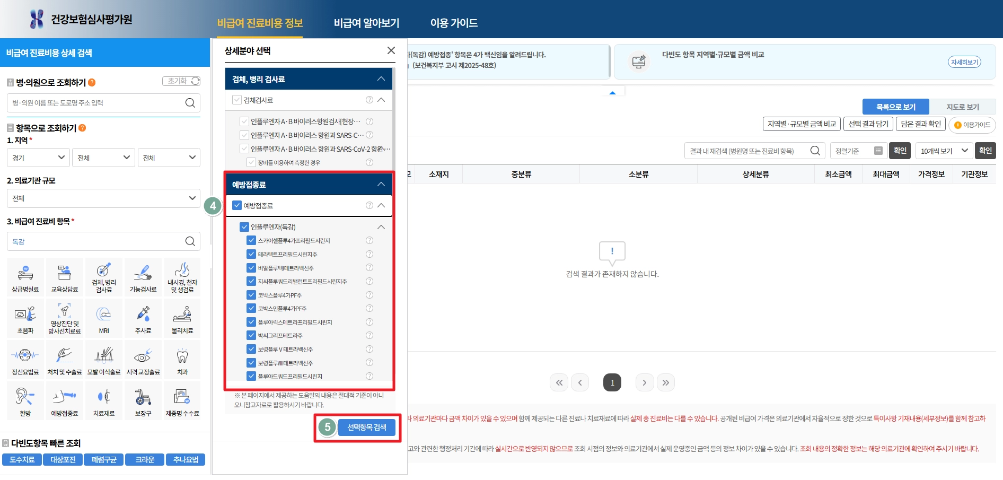Deselect the 테라텍트프리필드시린지주 checkbox
This screenshot has width=1003, height=480.
pos(251,254)
